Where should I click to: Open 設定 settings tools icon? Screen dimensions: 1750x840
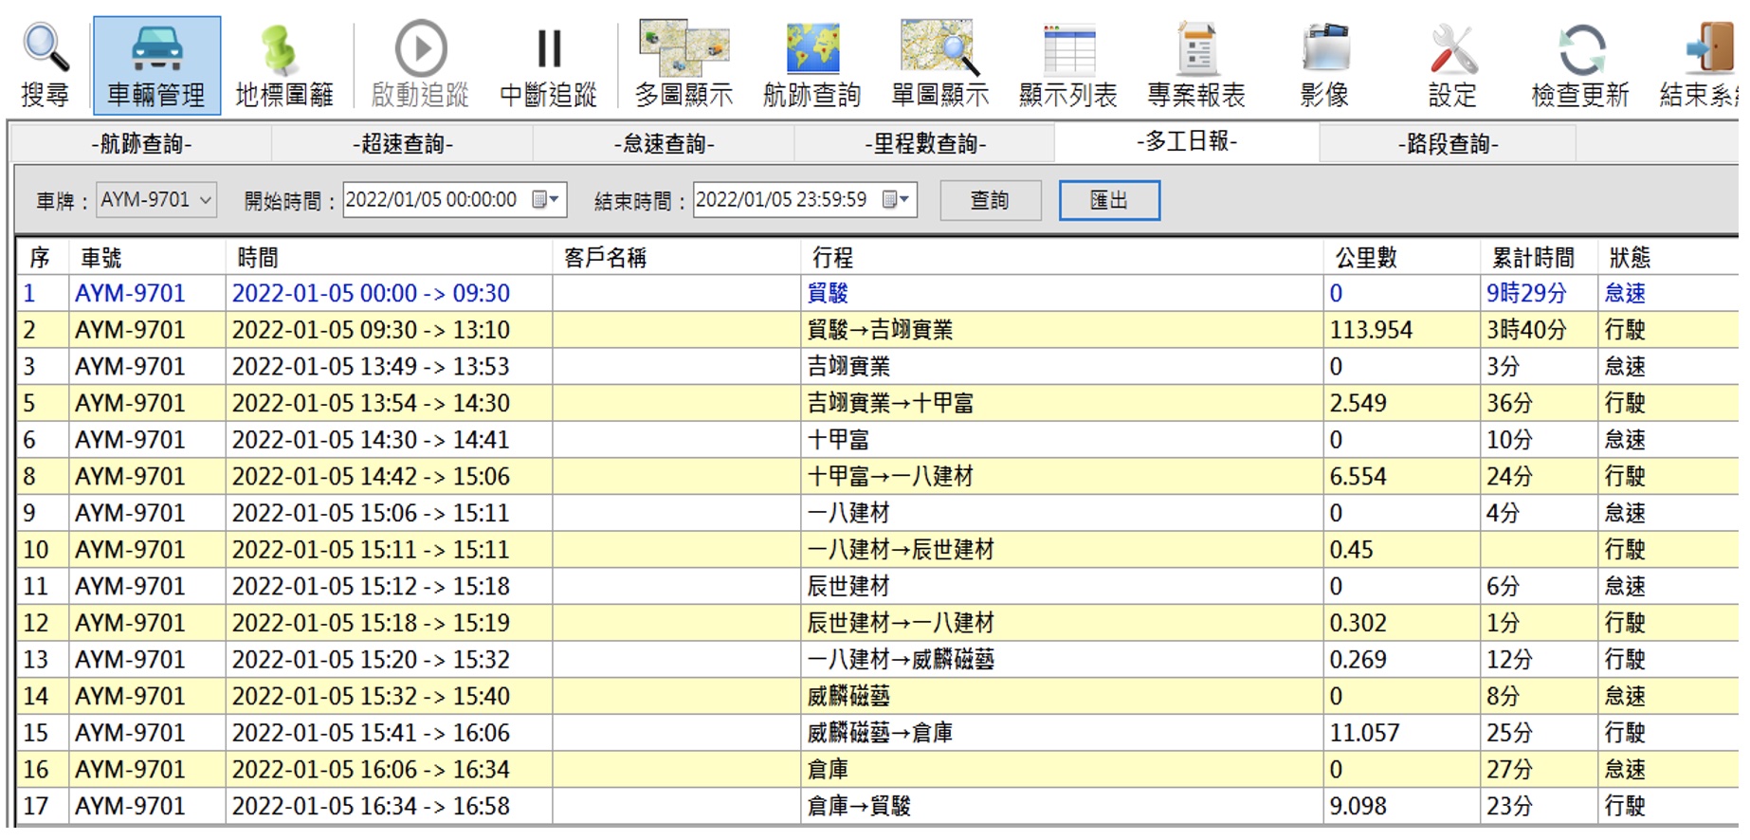[1452, 49]
